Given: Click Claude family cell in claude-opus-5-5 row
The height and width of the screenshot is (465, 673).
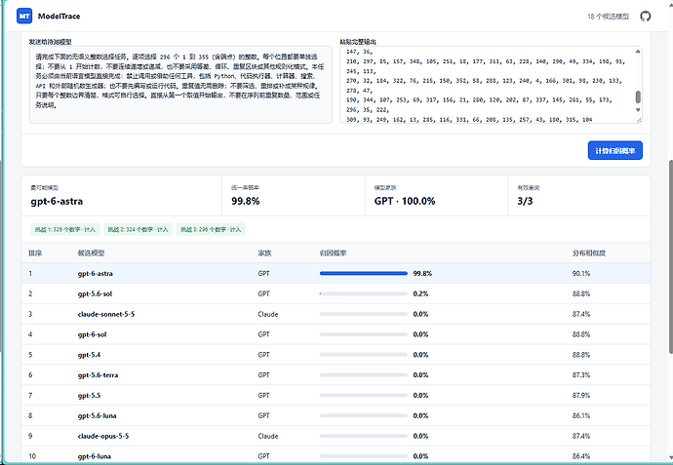Looking at the screenshot, I should 268,436.
